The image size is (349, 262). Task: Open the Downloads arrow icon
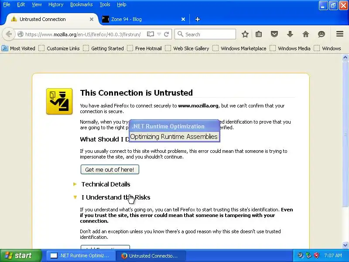pos(290,34)
